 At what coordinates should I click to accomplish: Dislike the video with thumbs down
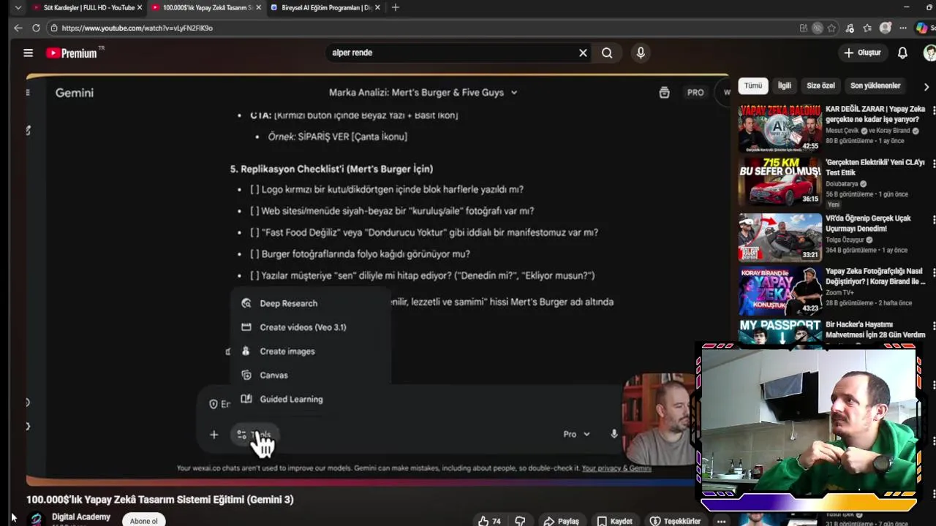click(520, 521)
